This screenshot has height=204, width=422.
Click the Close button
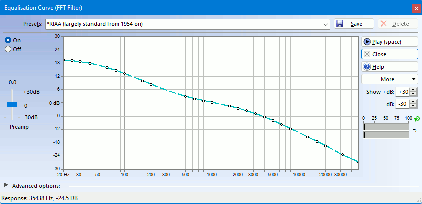click(x=390, y=54)
